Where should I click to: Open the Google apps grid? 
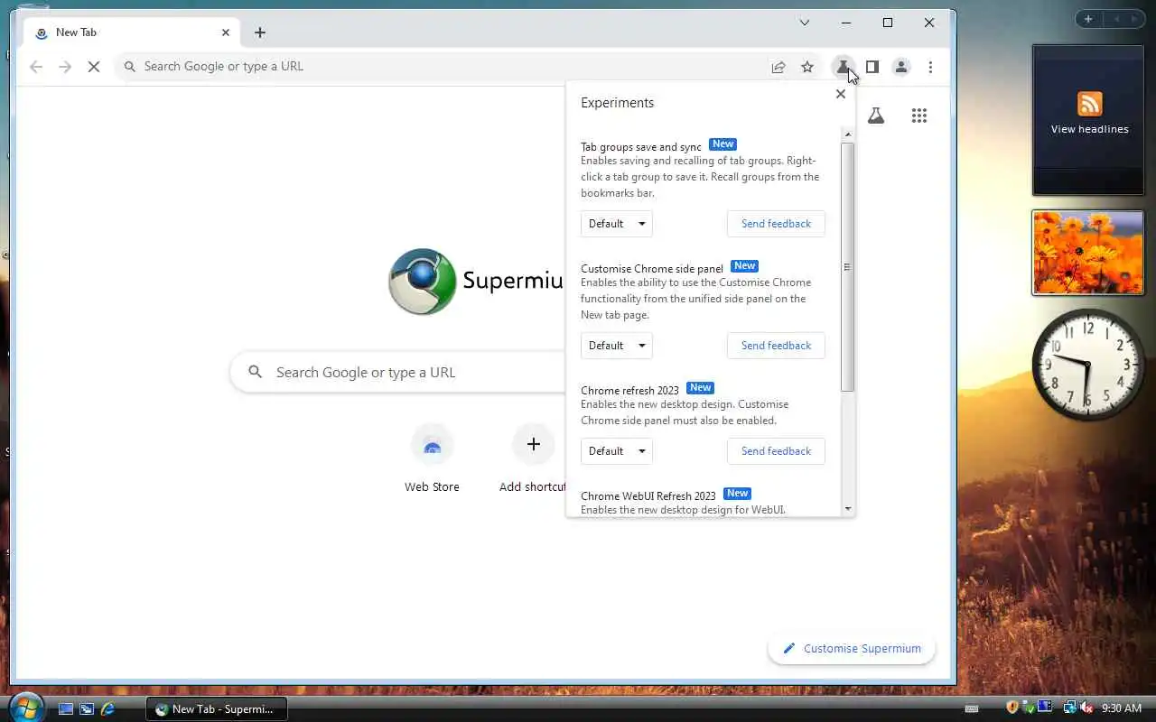[919, 116]
